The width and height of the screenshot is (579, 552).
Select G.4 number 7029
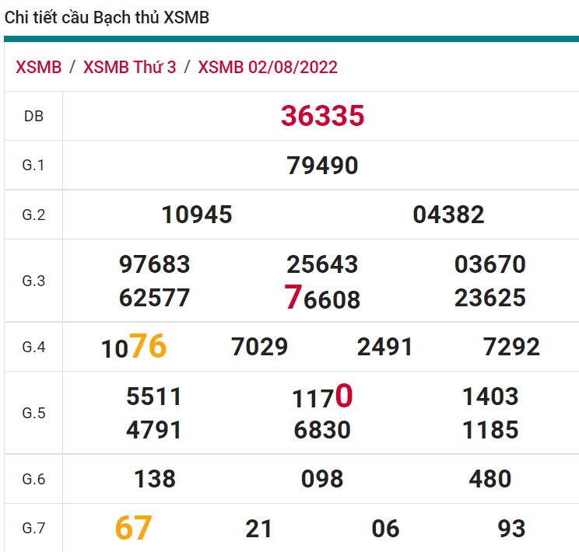260,347
